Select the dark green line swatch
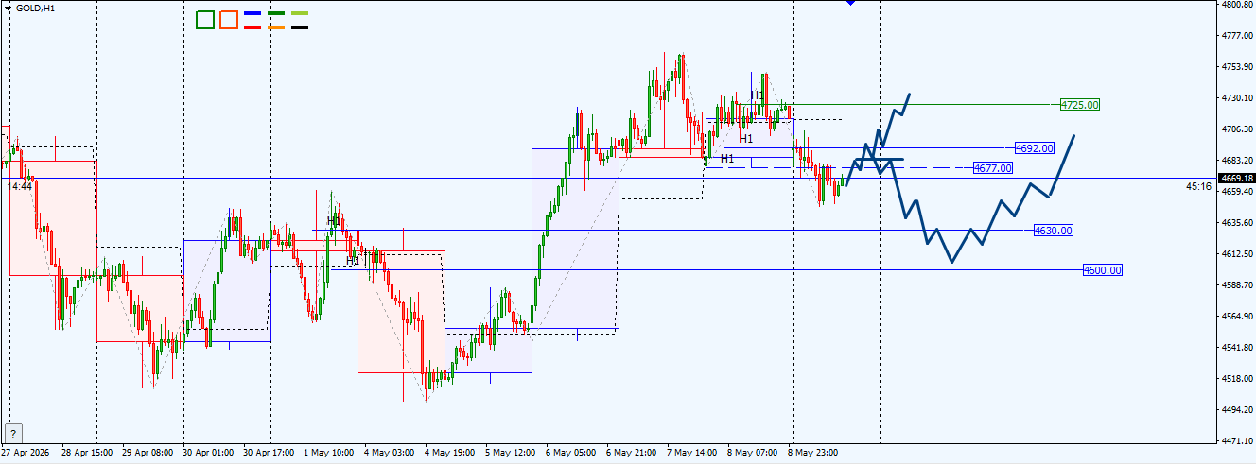The width and height of the screenshot is (1256, 465). pyautogui.click(x=276, y=14)
